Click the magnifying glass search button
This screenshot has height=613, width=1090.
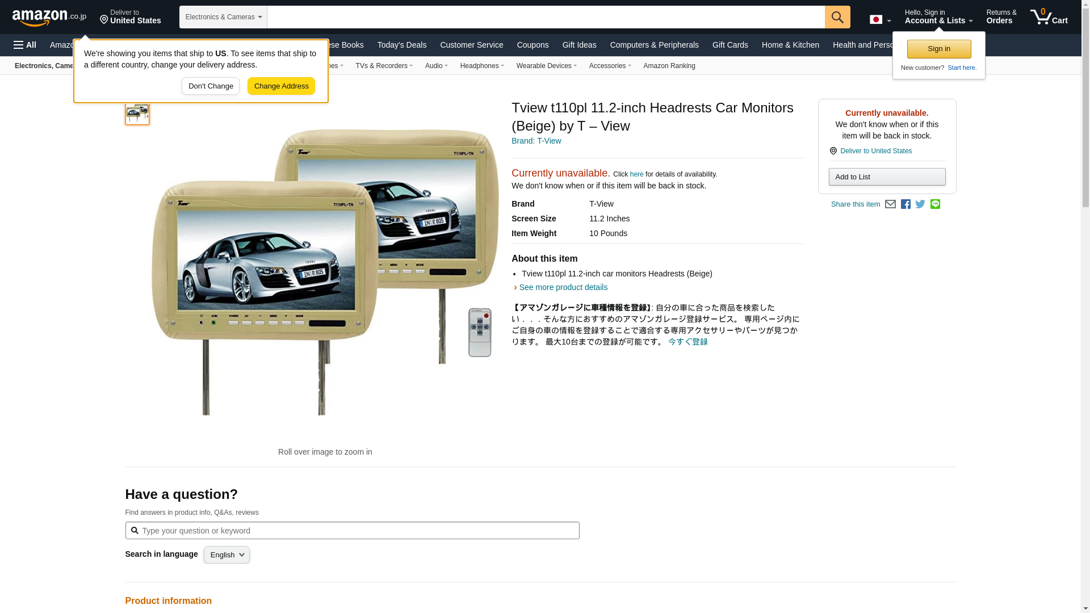pos(837,17)
